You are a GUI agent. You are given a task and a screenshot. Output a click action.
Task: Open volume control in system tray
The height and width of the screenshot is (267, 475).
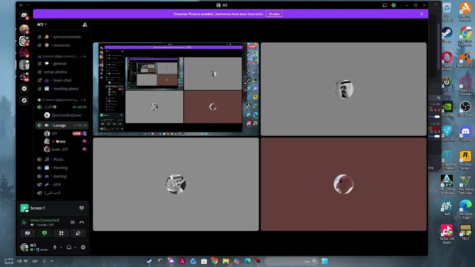(x=19, y=261)
